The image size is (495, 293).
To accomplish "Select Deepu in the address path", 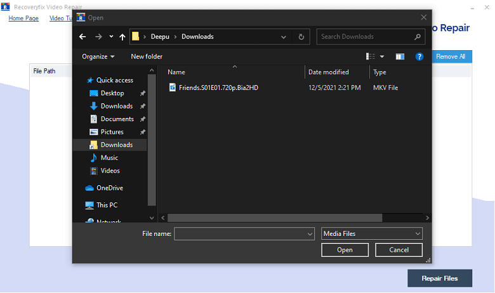I will click(160, 37).
